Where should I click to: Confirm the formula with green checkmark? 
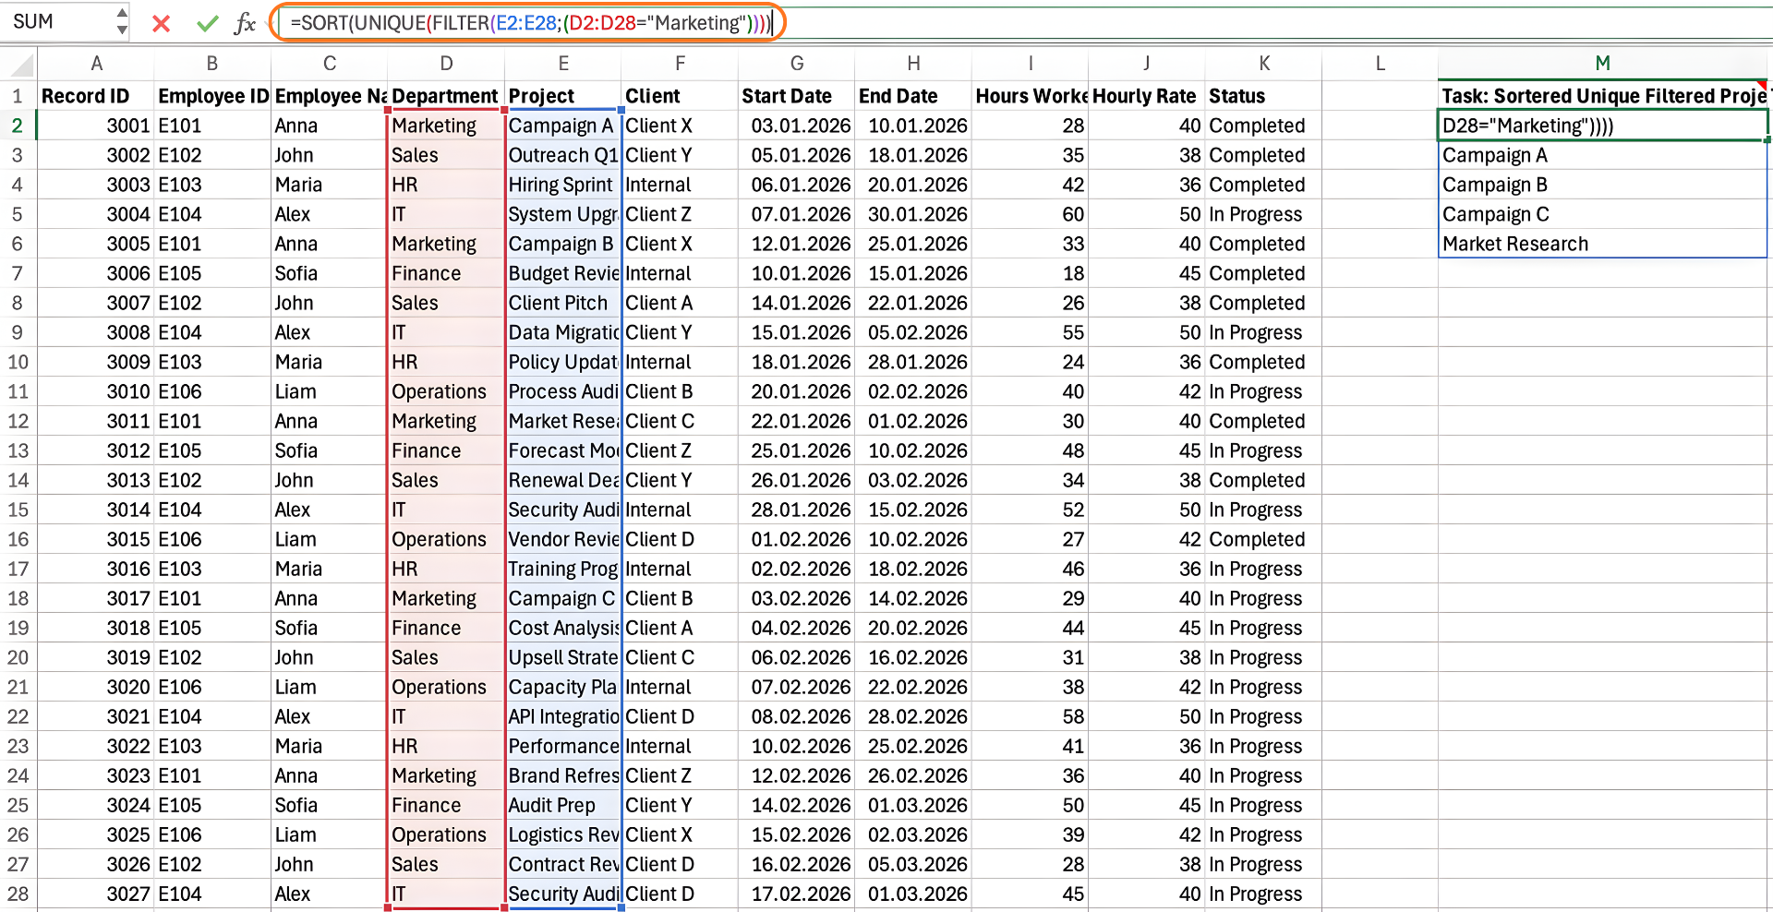click(x=207, y=23)
